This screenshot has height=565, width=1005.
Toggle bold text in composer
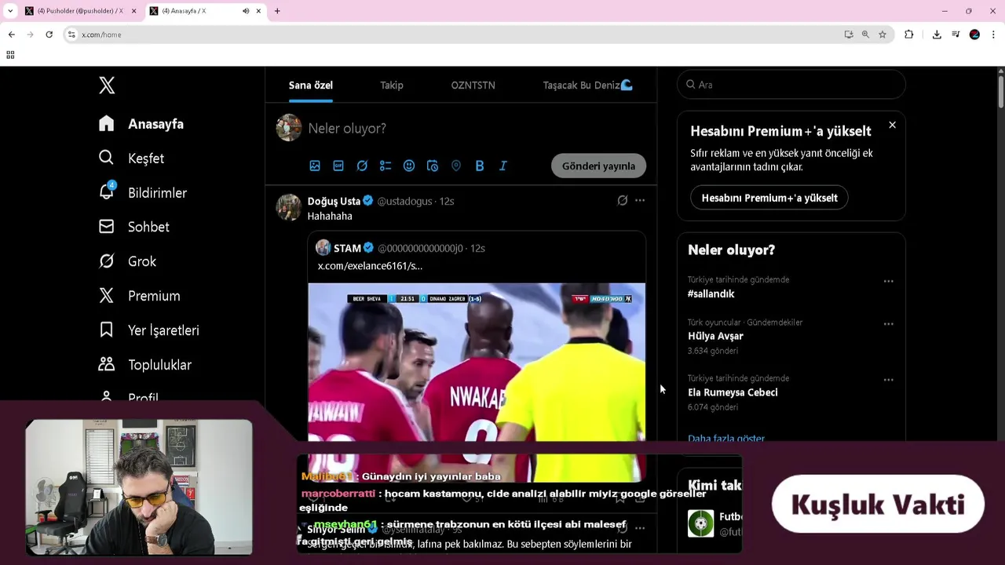[480, 166]
